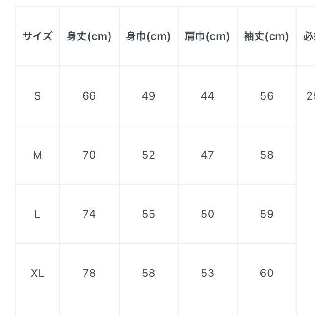
Task: Click the XL shoulder width value 53
Action: coord(207,273)
